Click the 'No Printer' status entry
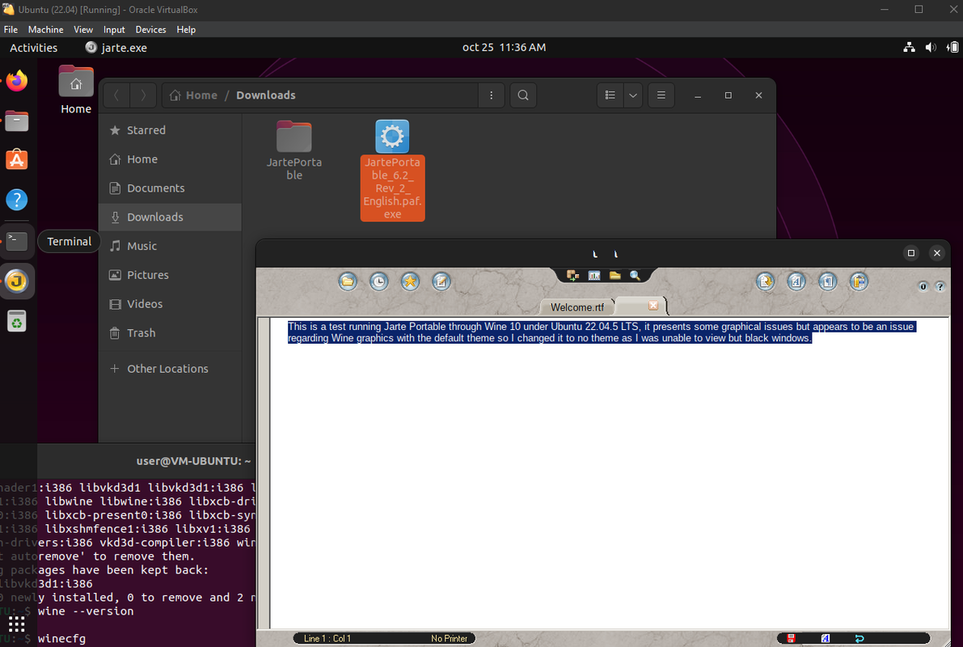 (449, 638)
